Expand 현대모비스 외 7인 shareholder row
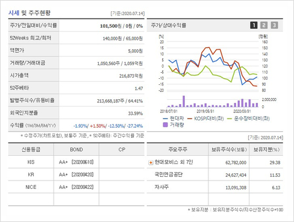This screenshot has width=294, height=222. coord(151,162)
